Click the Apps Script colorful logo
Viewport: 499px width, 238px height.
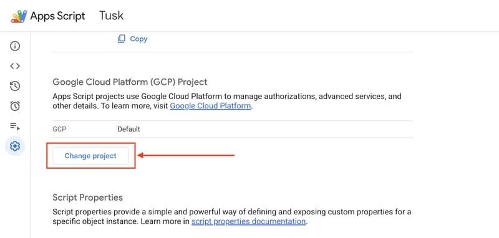[x=19, y=16]
